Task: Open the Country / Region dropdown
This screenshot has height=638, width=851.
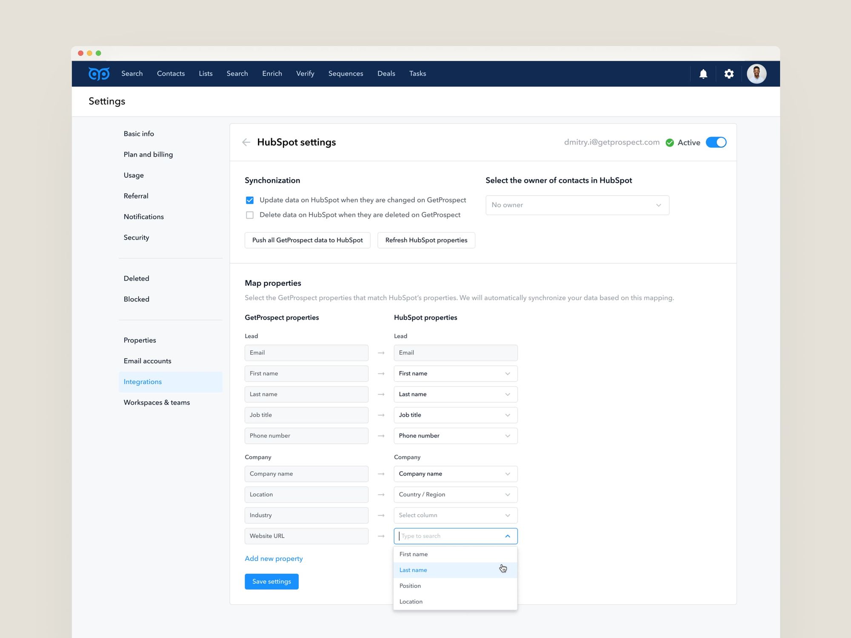Action: (x=455, y=495)
